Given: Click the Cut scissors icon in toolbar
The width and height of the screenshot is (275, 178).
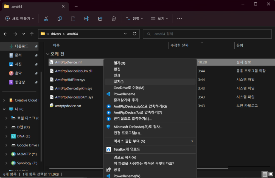Looking at the screenshot, I should point(46,19).
